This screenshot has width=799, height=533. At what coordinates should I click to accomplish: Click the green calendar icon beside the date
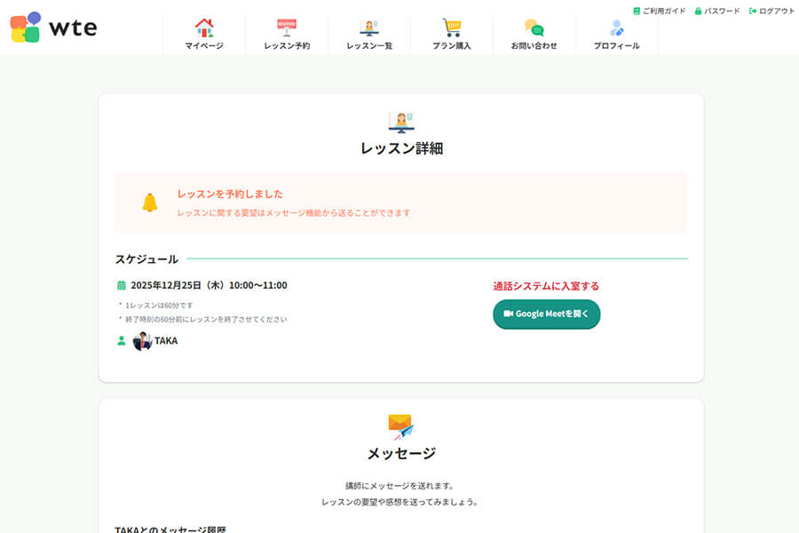point(123,285)
